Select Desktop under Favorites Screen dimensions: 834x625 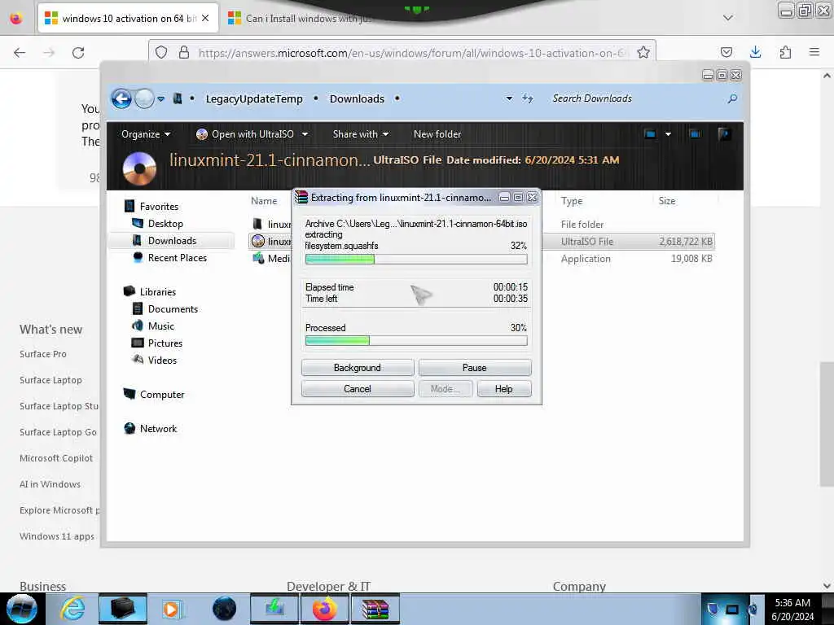[x=165, y=224]
